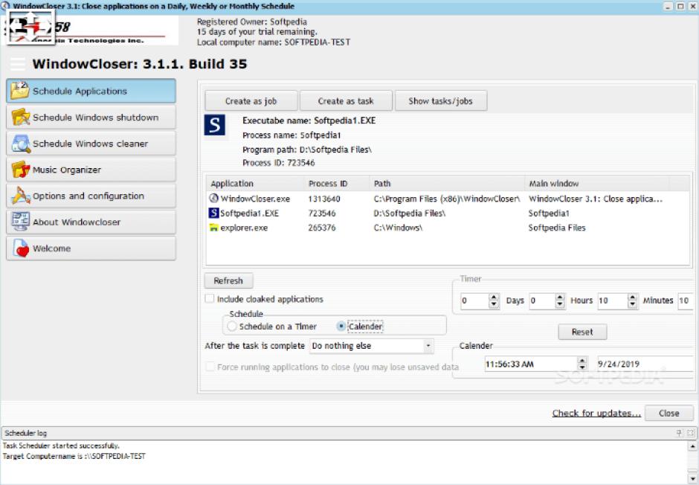Click the Schedule Windows cleaner magnifier icon
Screen dimensions: 699x485
[21, 143]
